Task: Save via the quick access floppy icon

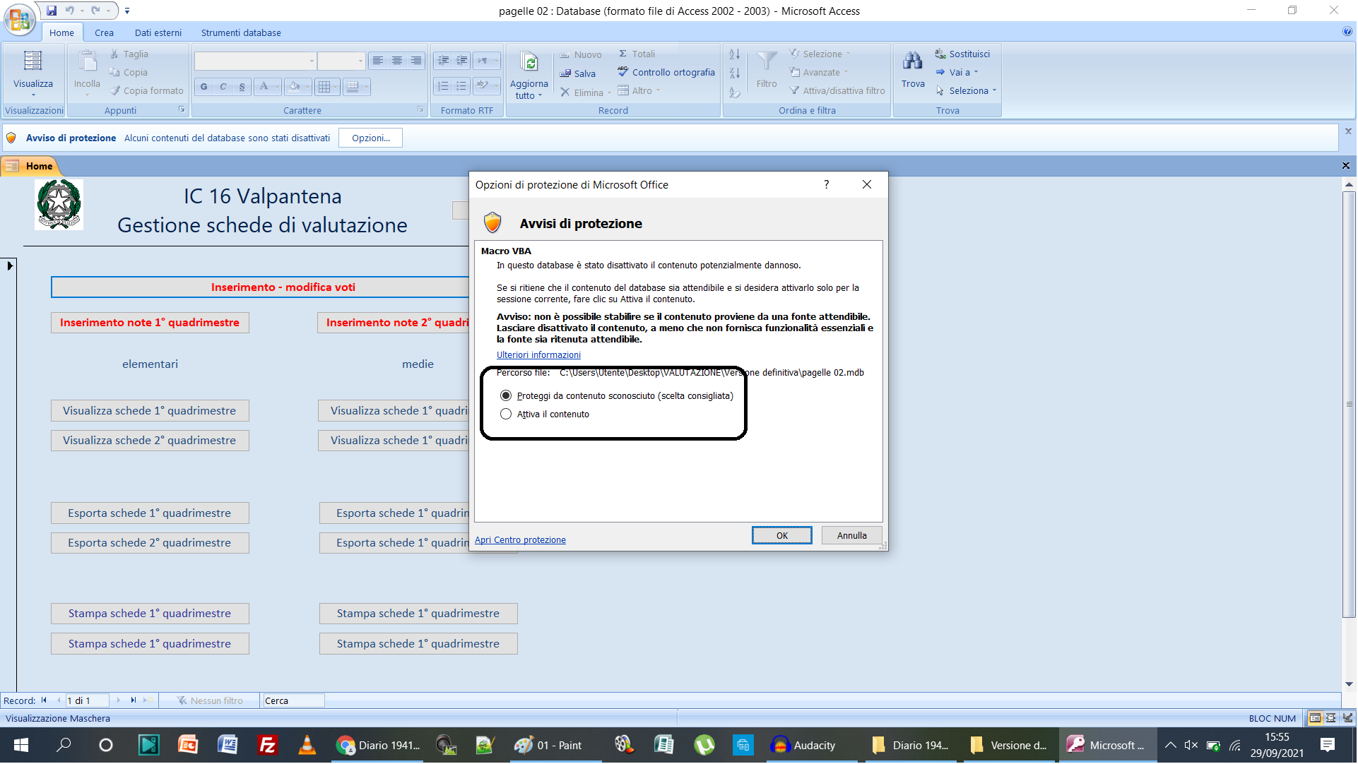Action: pos(52,11)
